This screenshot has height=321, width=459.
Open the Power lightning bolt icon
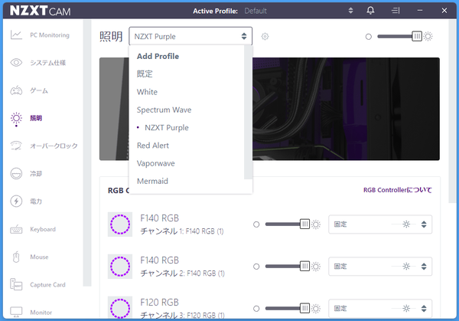click(16, 201)
